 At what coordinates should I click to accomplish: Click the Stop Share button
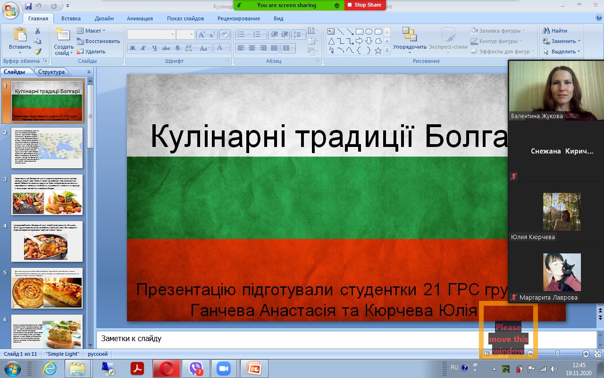coord(365,5)
